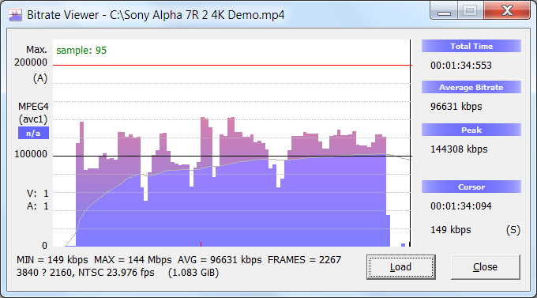Click the Bitrate Viewer app icon in title bar

pyautogui.click(x=15, y=15)
